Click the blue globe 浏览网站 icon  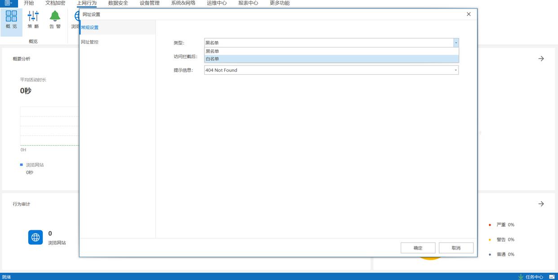tap(35, 237)
